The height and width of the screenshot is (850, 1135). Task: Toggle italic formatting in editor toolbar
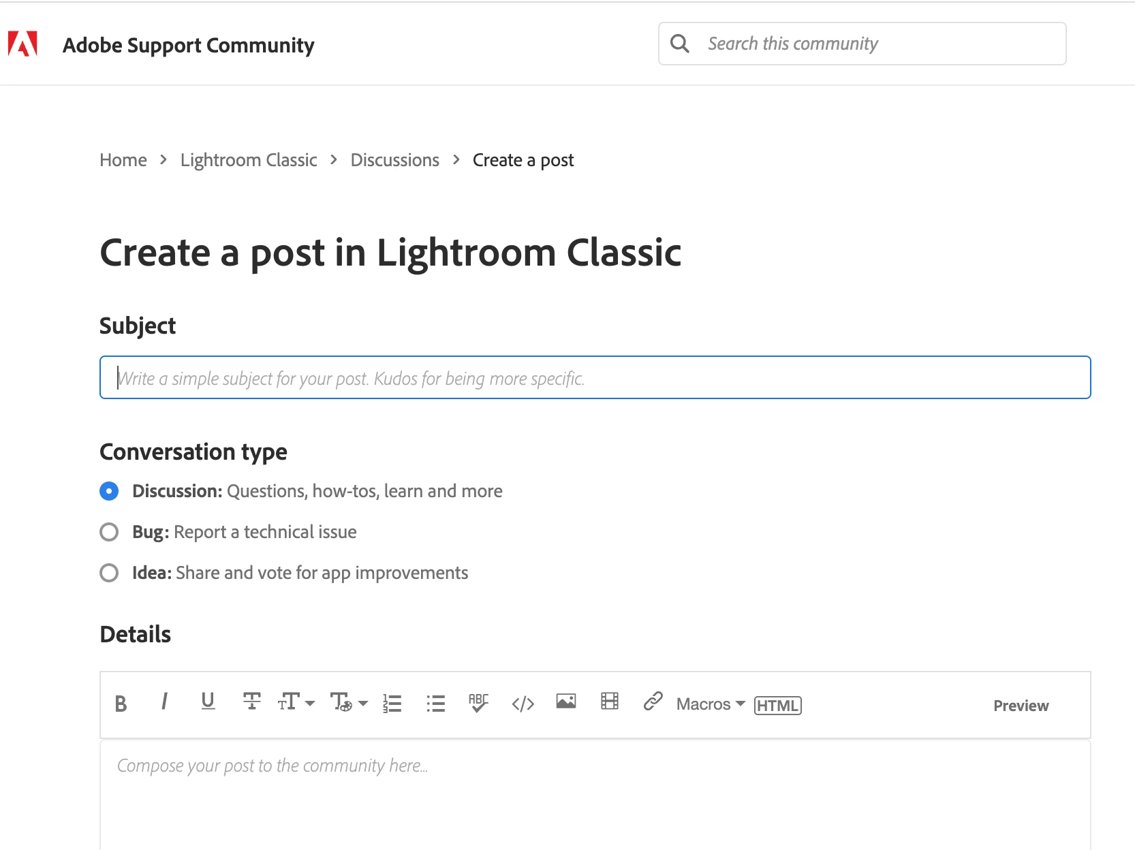point(164,702)
